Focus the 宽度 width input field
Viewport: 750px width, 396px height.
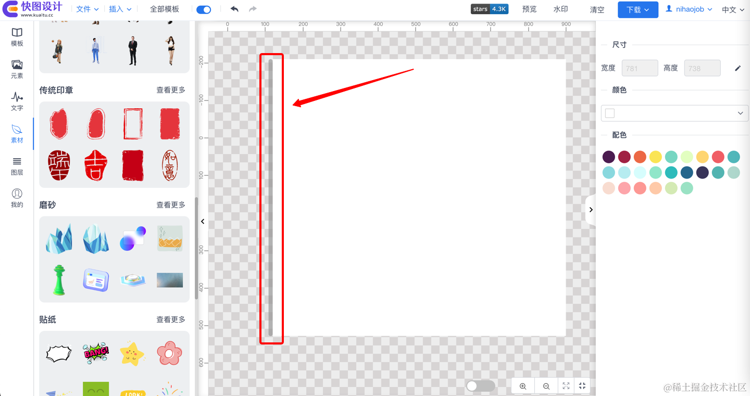[x=640, y=68]
